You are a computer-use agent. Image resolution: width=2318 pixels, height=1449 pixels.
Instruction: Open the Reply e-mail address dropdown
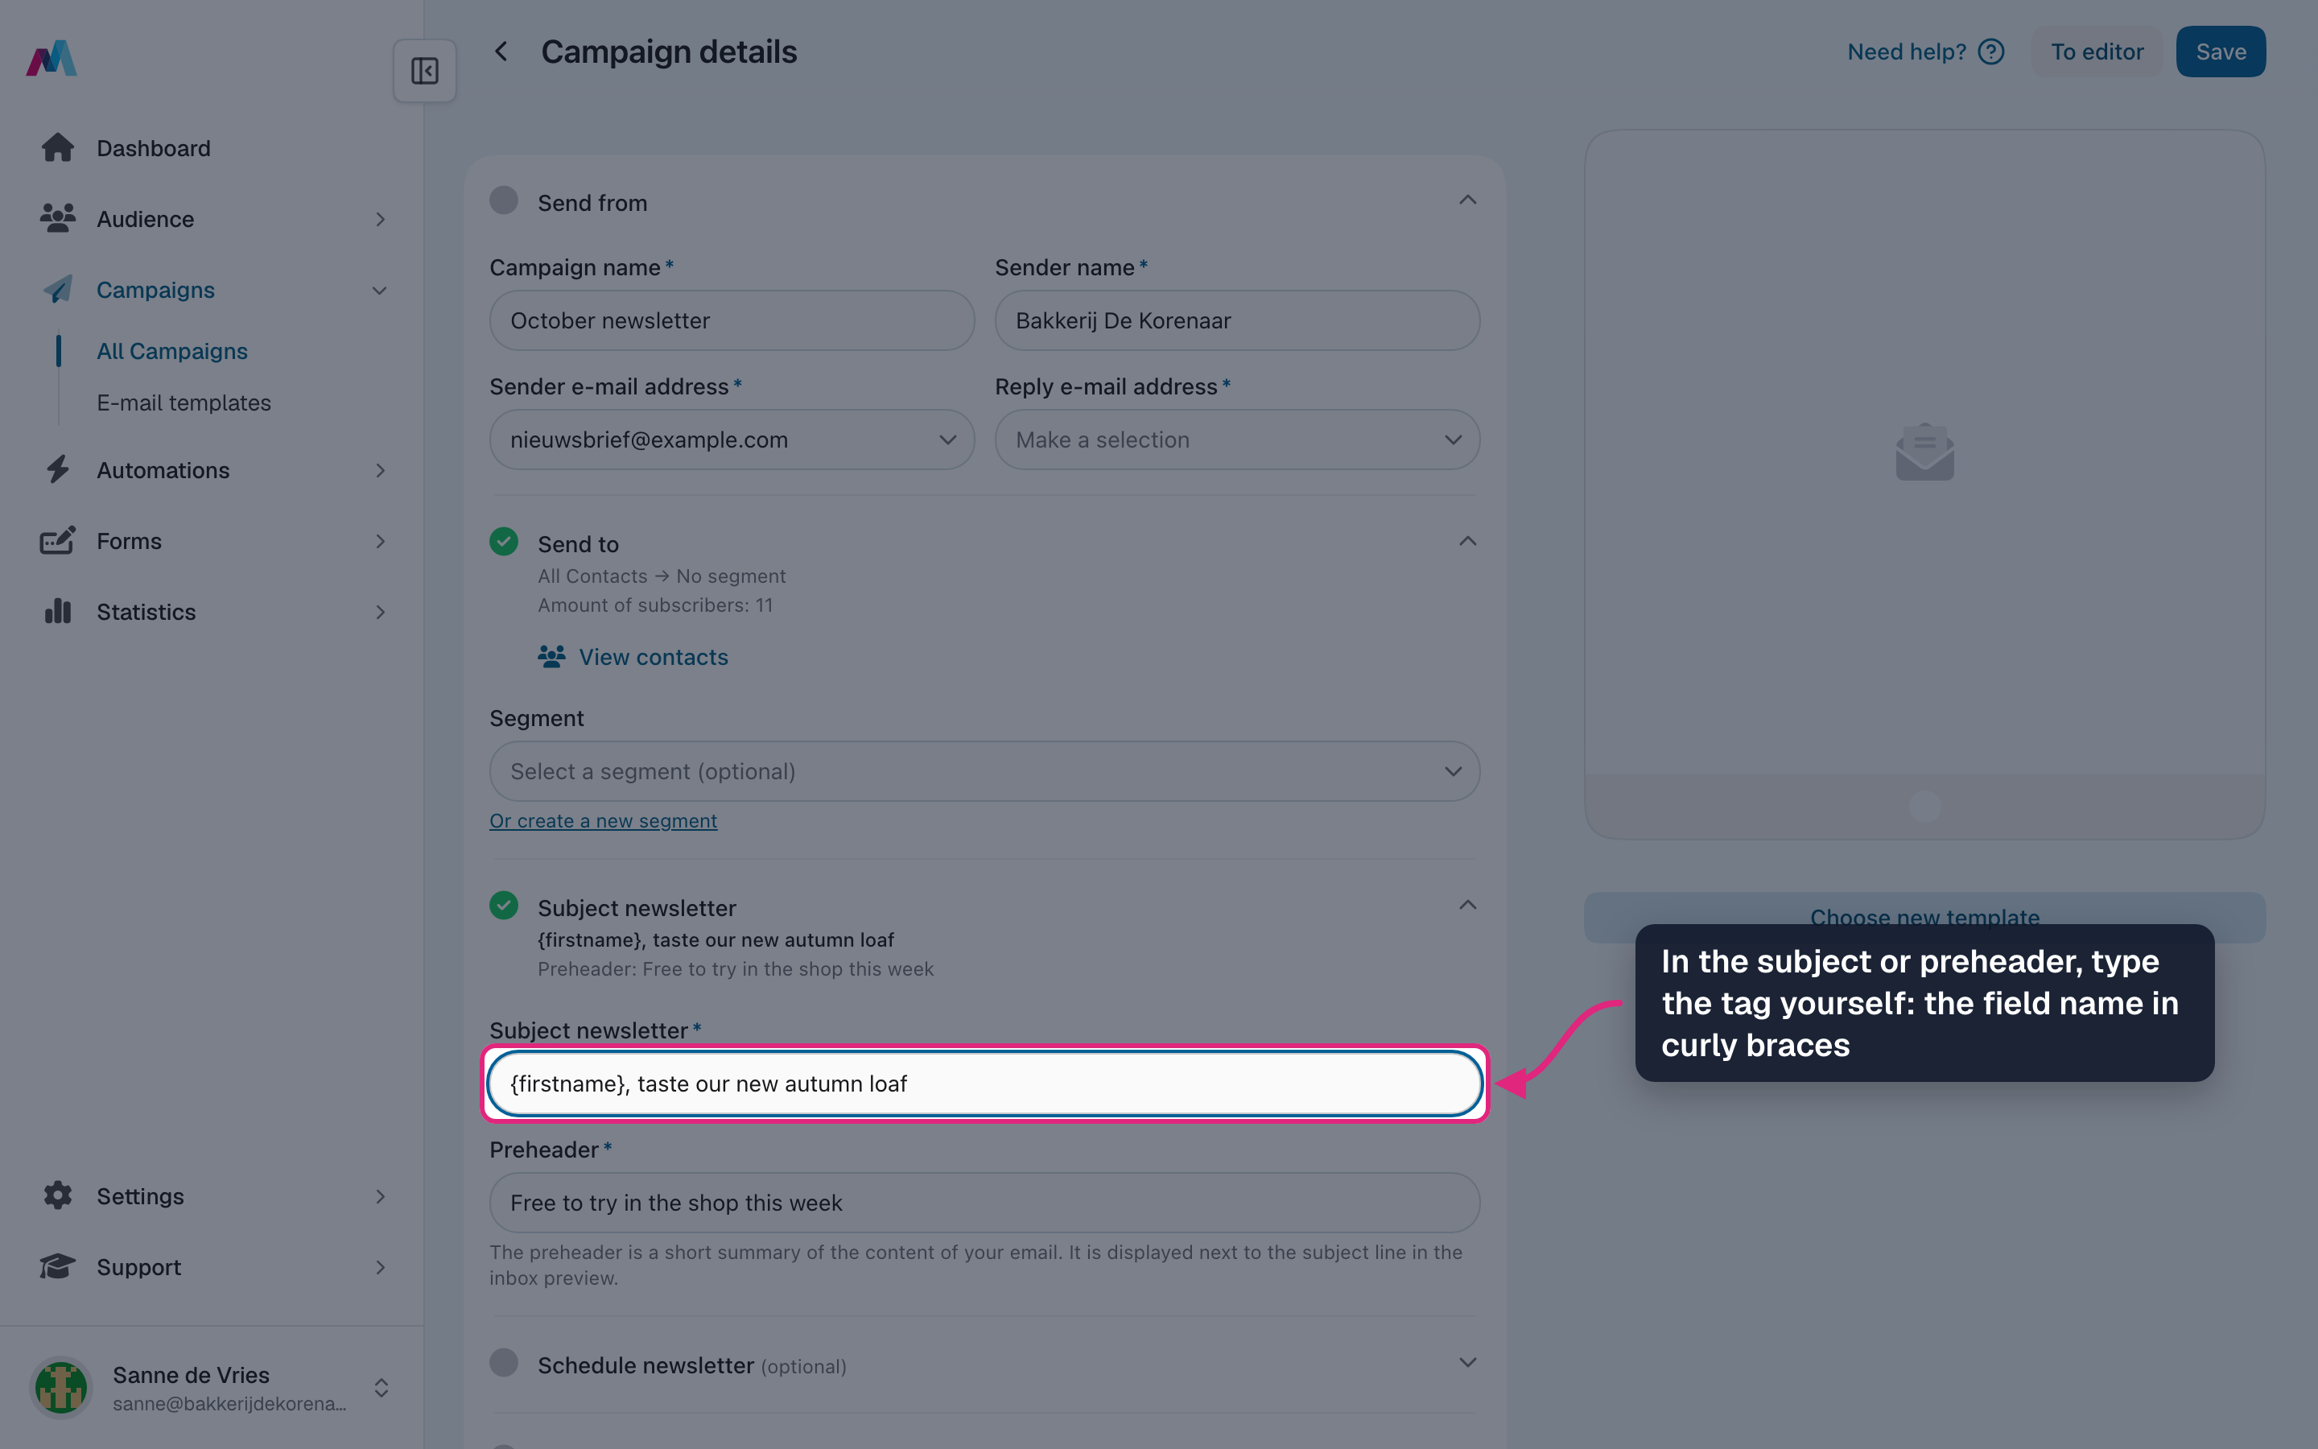click(x=1238, y=440)
